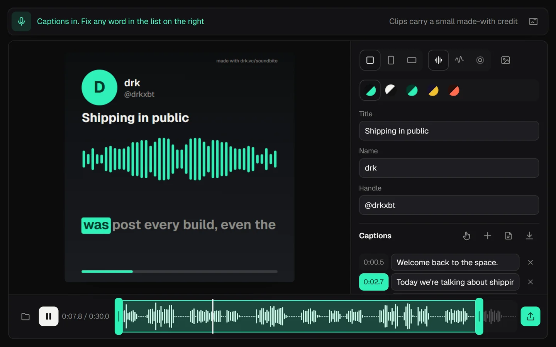Open the captions document icon
The image size is (556, 347).
click(509, 236)
